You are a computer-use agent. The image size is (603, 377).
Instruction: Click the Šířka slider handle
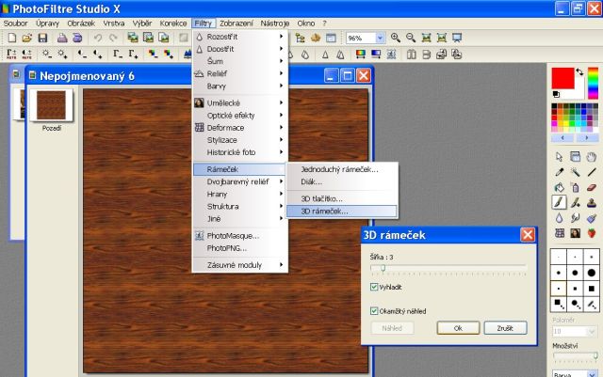(383, 268)
